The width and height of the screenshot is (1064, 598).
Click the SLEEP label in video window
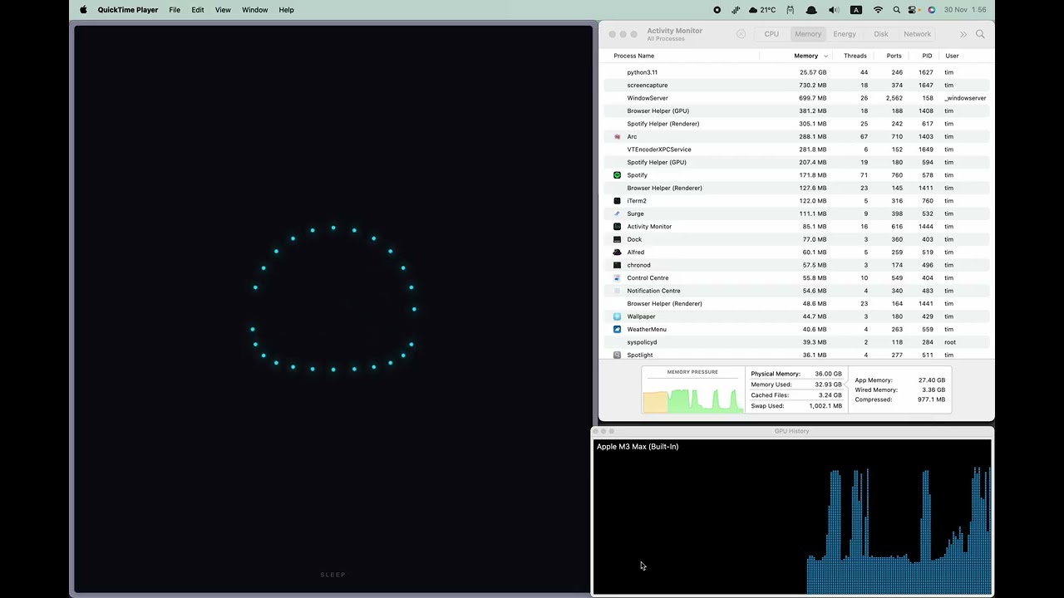(x=332, y=575)
